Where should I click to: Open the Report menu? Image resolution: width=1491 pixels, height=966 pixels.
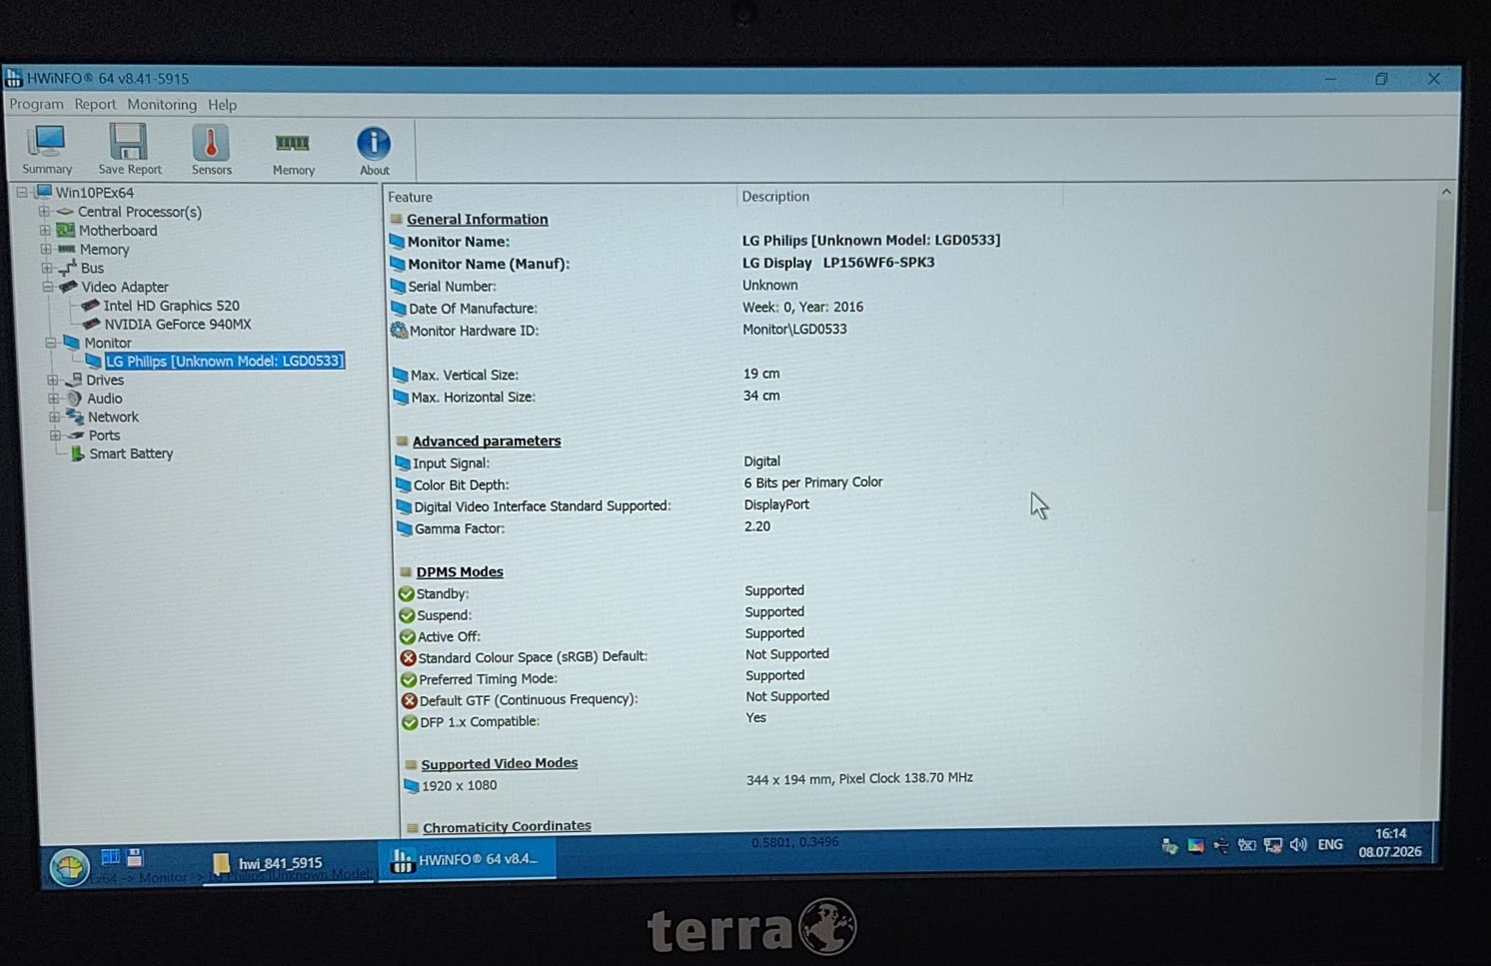point(95,105)
